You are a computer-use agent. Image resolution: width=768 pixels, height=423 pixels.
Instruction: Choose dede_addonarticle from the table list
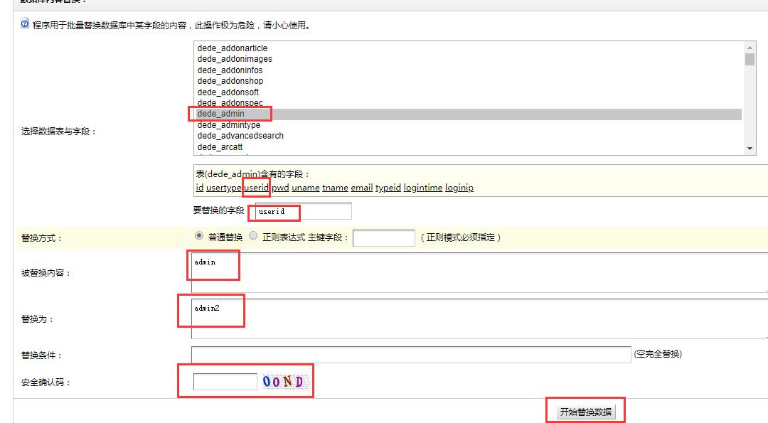(233, 48)
